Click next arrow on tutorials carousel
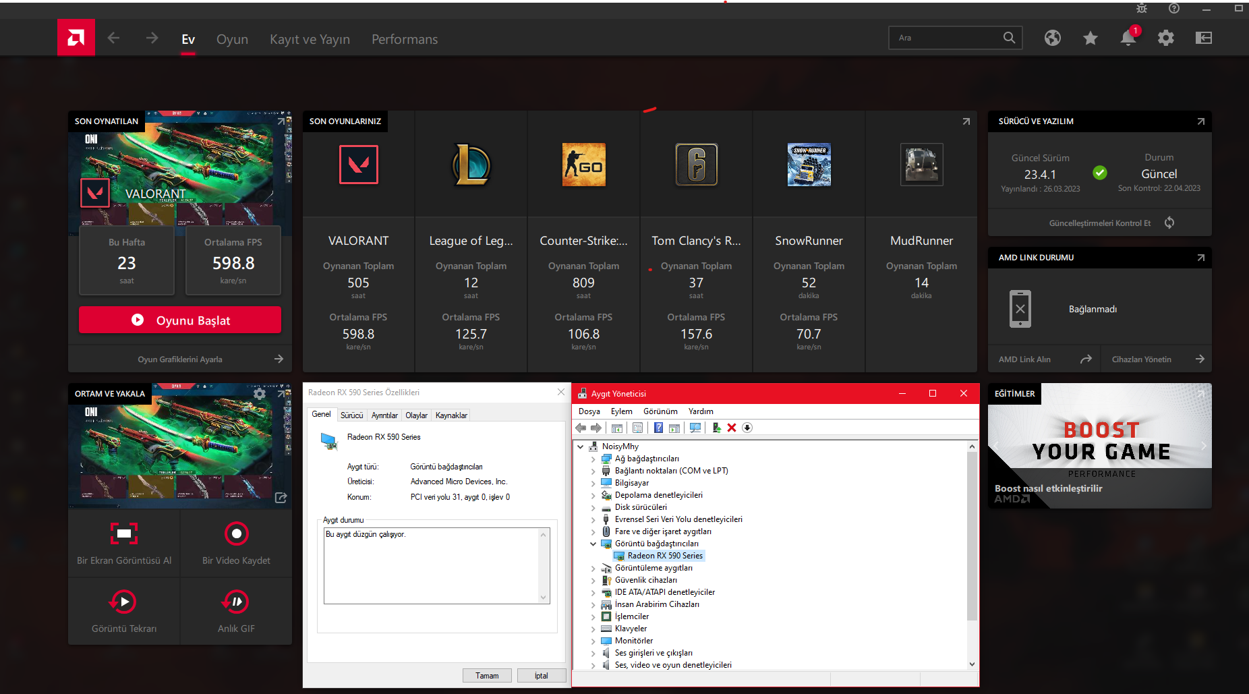Image resolution: width=1249 pixels, height=694 pixels. [1203, 446]
